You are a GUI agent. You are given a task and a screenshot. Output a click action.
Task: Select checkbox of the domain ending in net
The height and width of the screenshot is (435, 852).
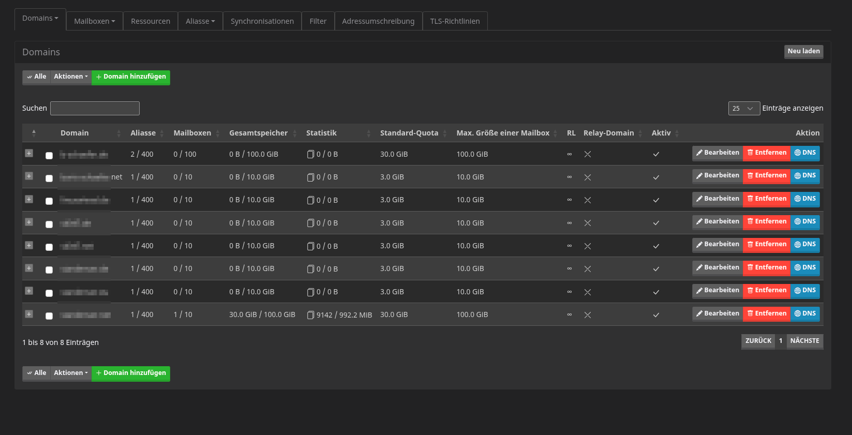pos(49,178)
